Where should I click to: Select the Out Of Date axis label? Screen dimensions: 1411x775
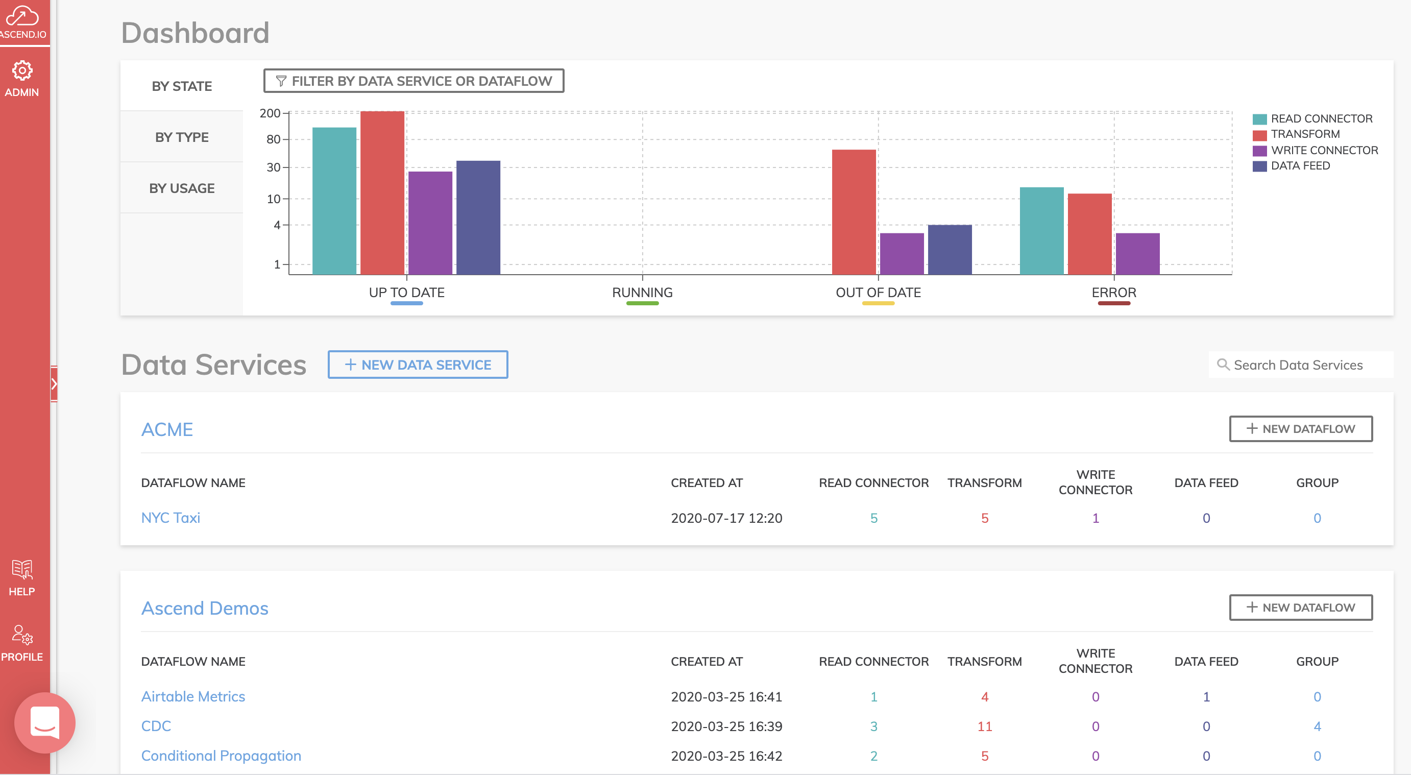878,293
